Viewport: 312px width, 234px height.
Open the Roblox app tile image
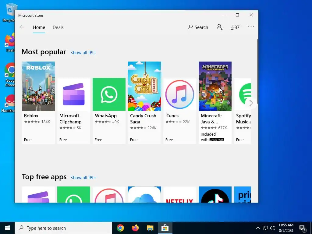[x=38, y=86]
